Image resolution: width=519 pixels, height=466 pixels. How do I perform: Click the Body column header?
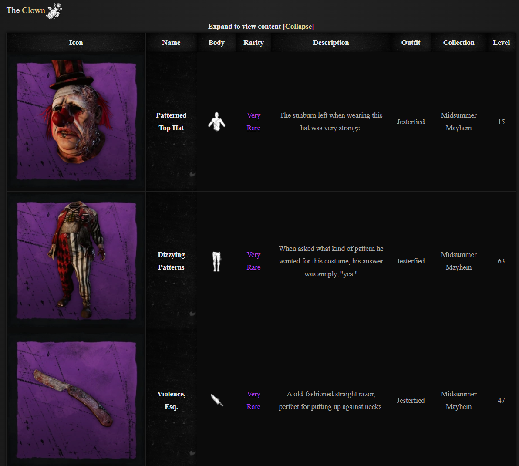click(x=216, y=43)
